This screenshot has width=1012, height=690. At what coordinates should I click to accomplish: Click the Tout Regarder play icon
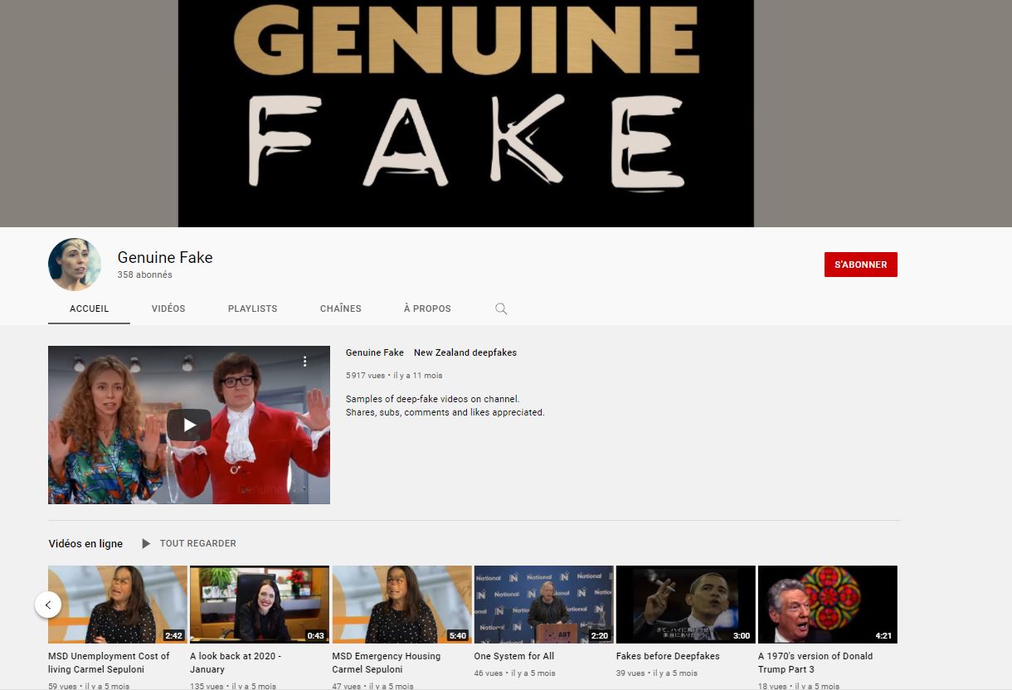(146, 543)
